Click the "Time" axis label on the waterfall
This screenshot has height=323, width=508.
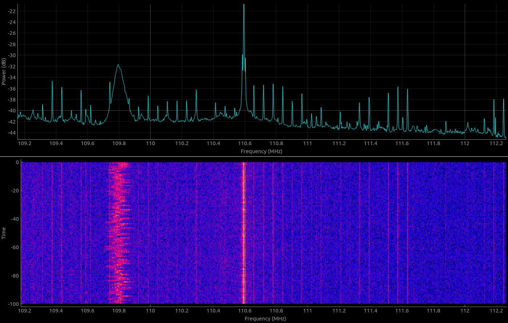click(x=4, y=233)
